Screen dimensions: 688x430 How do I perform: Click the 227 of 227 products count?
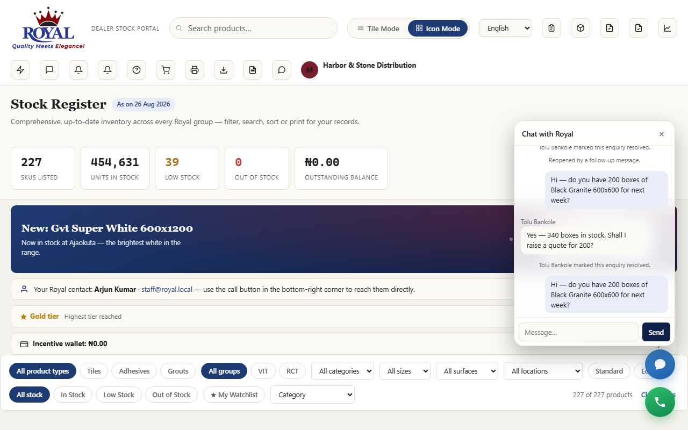(603, 395)
